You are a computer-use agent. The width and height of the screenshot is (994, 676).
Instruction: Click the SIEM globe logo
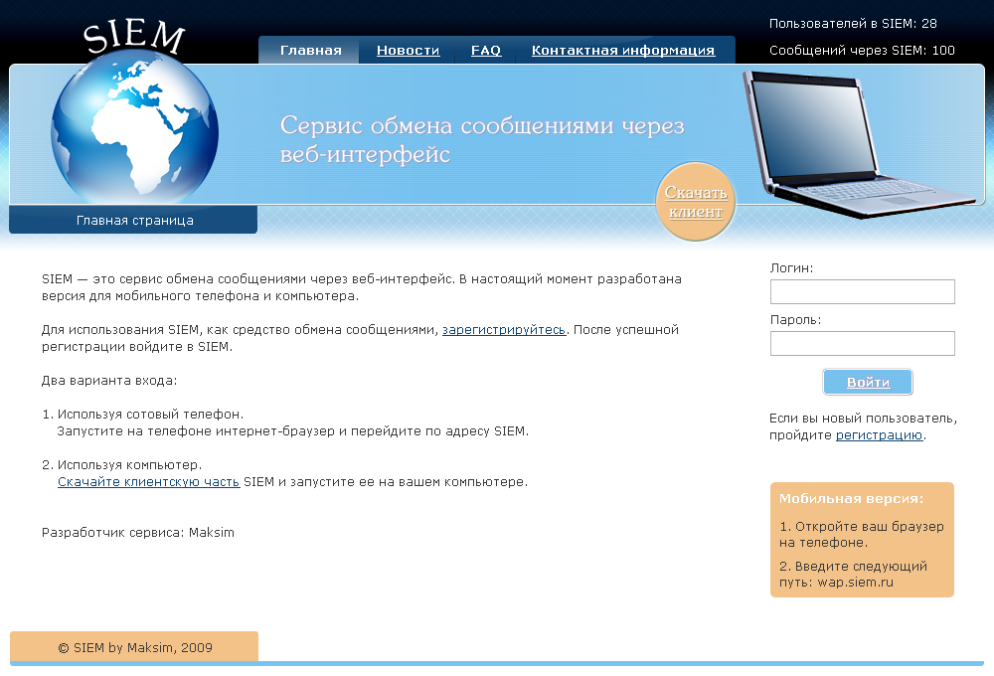coord(134,129)
